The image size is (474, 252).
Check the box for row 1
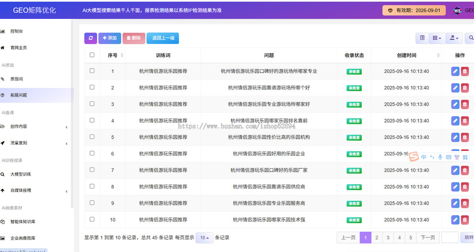(x=92, y=71)
